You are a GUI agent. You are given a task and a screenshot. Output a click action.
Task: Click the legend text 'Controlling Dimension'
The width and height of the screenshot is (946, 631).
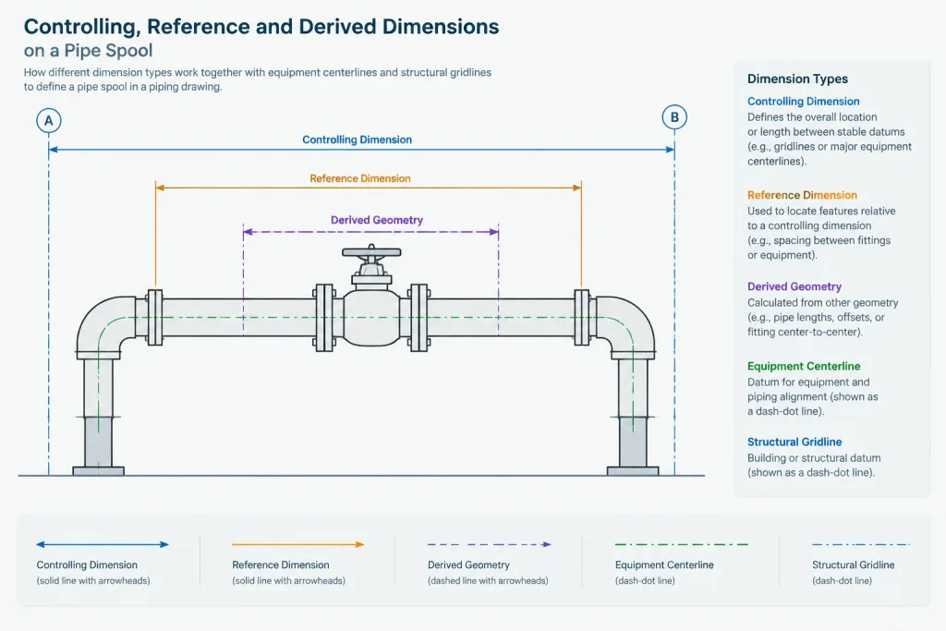tap(87, 564)
